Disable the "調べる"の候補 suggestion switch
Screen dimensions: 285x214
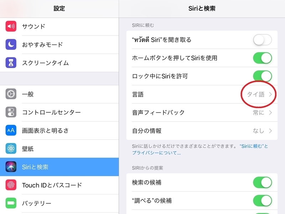pos(262,200)
